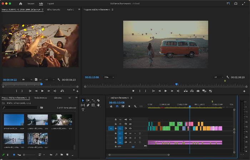Open Program monitor zoom level dropdown
Image resolution: width=250 pixels, height=160 pixels.
[x=109, y=77]
